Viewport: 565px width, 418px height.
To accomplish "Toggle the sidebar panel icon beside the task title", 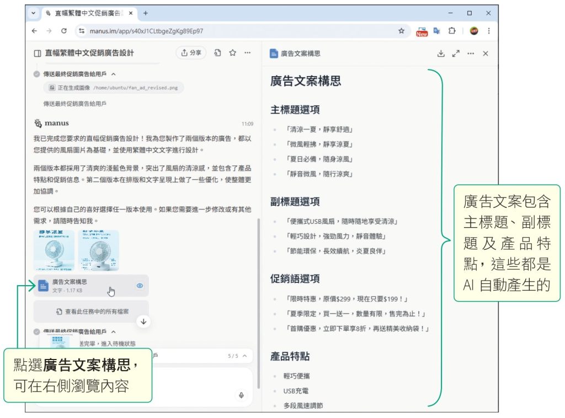I will click(38, 53).
